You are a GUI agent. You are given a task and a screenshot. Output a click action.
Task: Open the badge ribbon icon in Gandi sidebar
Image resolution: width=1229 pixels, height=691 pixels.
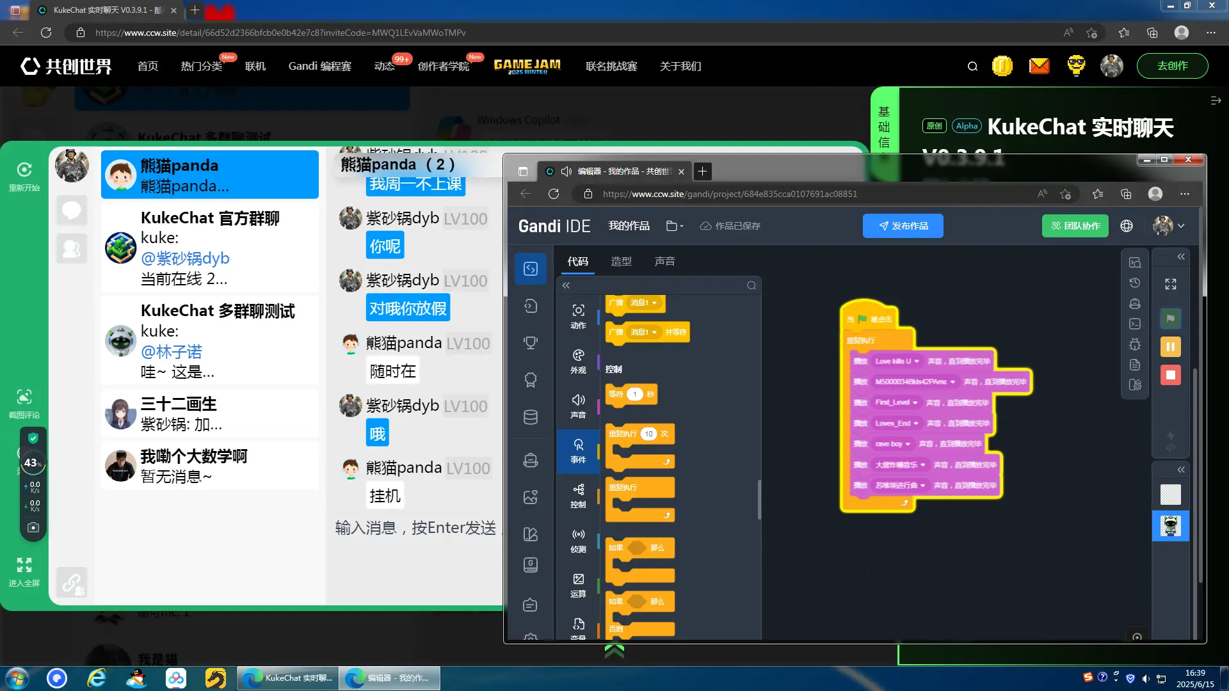[x=531, y=379]
